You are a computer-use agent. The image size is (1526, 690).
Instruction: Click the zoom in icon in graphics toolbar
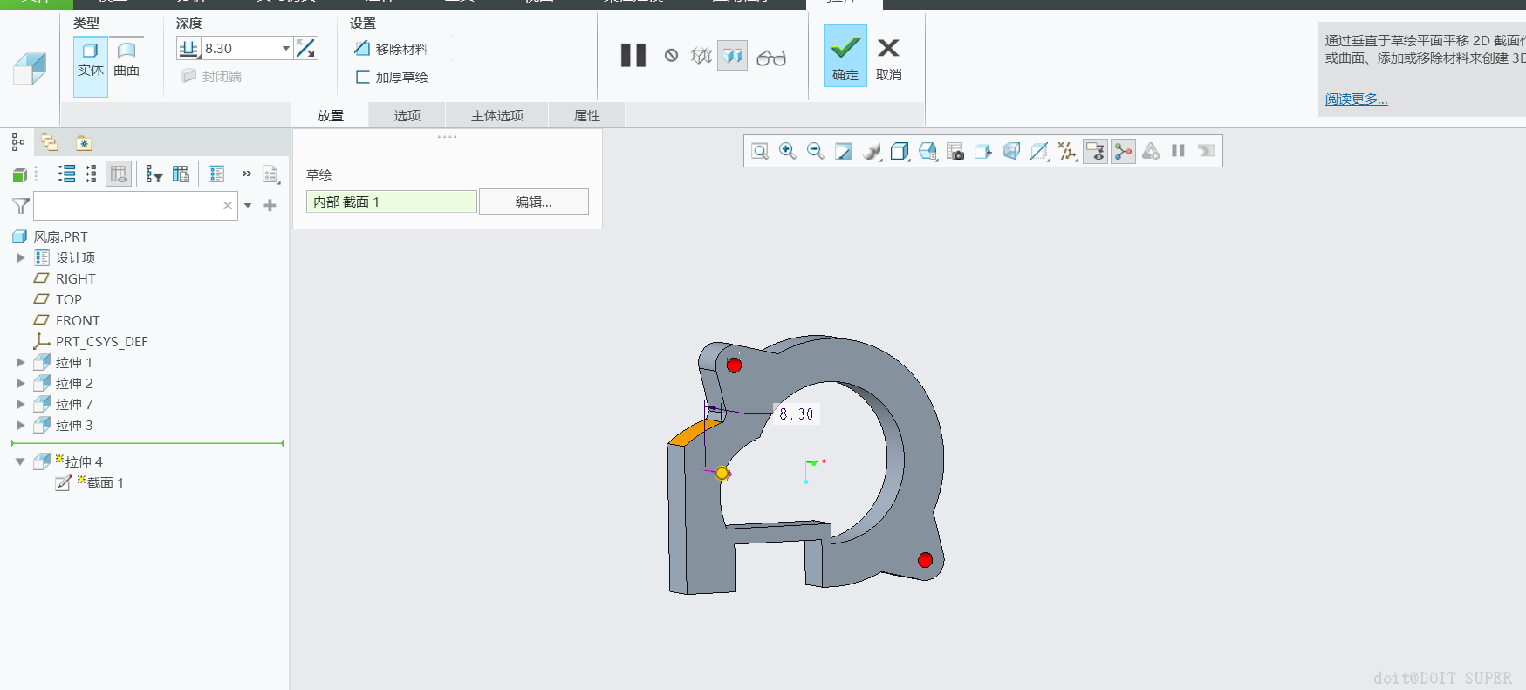click(x=787, y=151)
